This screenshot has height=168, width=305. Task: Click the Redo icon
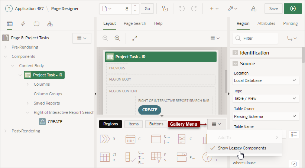(x=194, y=9)
